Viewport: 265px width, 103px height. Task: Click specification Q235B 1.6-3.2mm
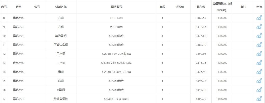click(116, 99)
